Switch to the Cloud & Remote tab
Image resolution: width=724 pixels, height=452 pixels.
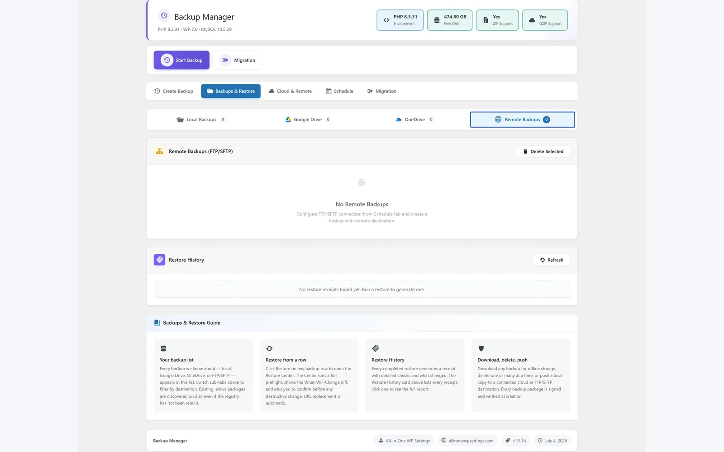[x=290, y=91]
